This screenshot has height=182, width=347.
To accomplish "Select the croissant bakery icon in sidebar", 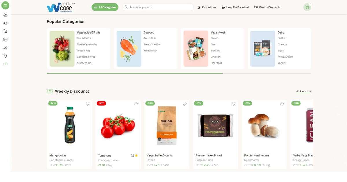I will [x=5, y=48].
